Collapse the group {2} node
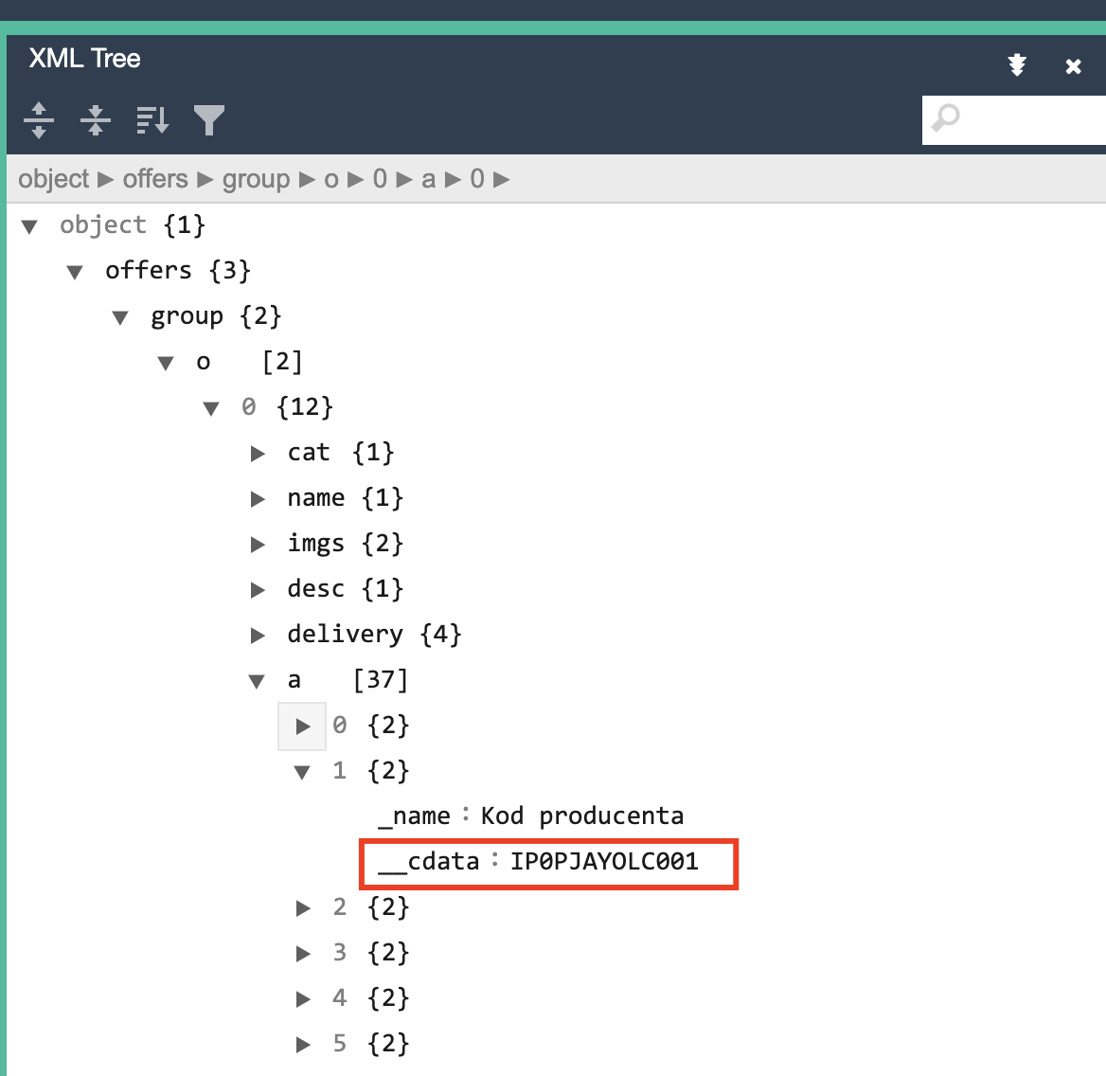 coord(120,317)
